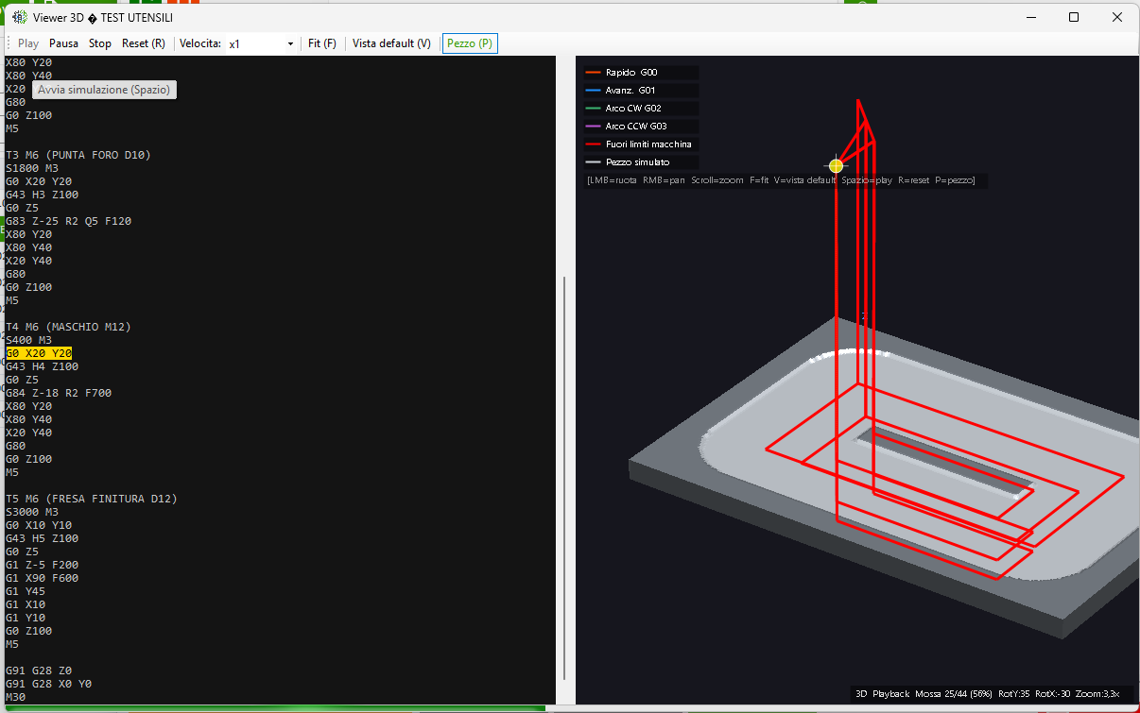This screenshot has width=1140, height=713.
Task: Select line G1 Y45
Action: [26, 591]
